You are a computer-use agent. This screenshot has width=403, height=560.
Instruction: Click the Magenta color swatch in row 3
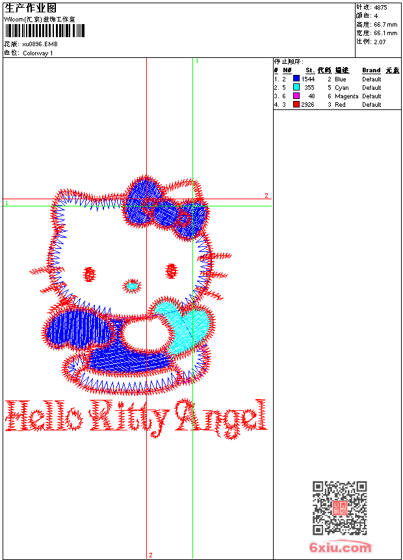296,96
